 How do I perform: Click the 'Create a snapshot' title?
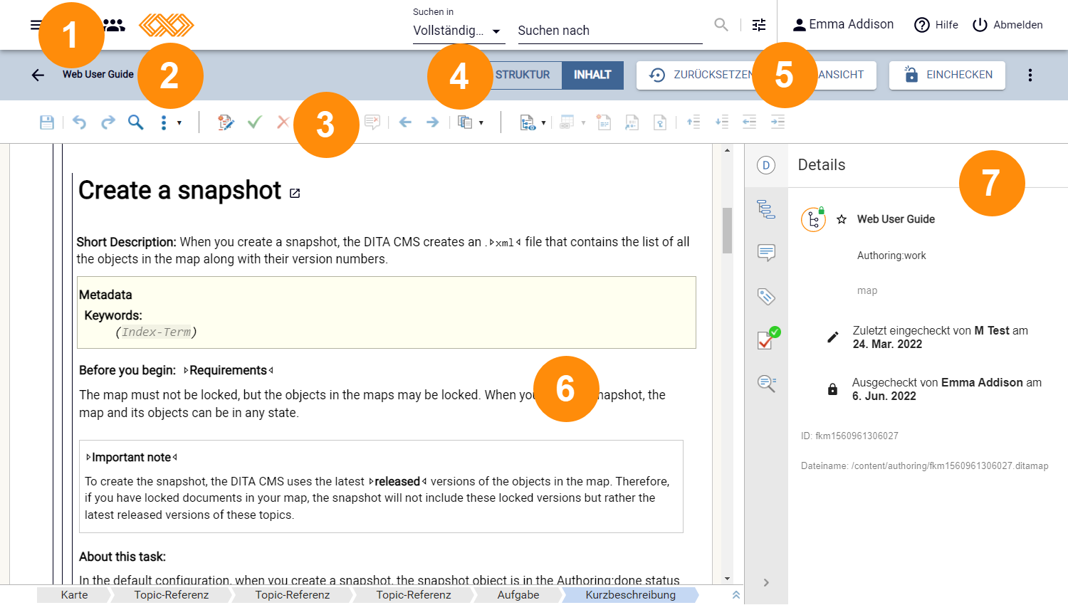[179, 190]
